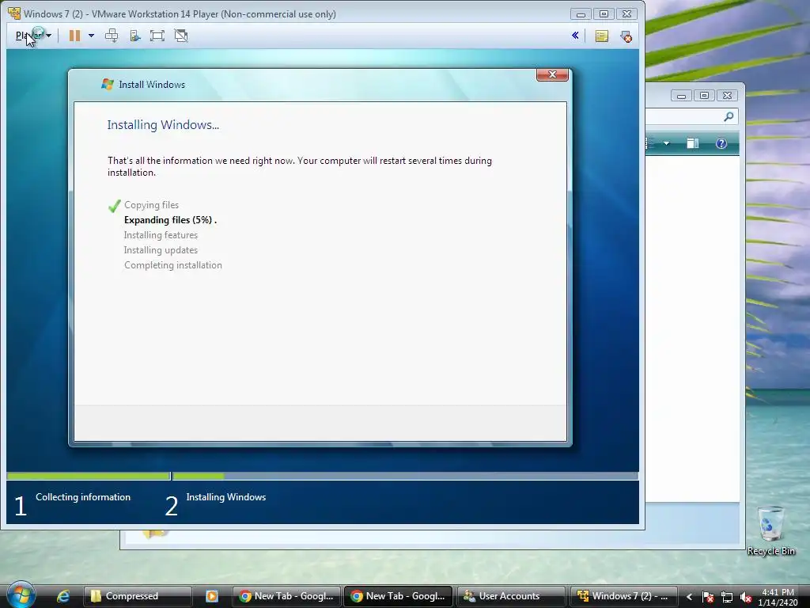Switch to second New Tab Chrome taskbar button
The image size is (810, 608).
click(399, 596)
